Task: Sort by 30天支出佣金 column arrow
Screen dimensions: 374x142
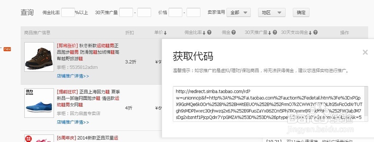Action: point(310,33)
